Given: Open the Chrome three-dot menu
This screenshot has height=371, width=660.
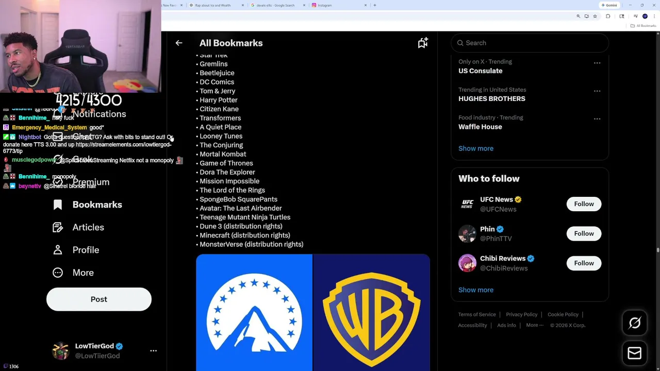Looking at the screenshot, I should pyautogui.click(x=653, y=16).
